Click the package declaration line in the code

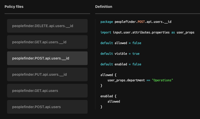tap(136, 22)
